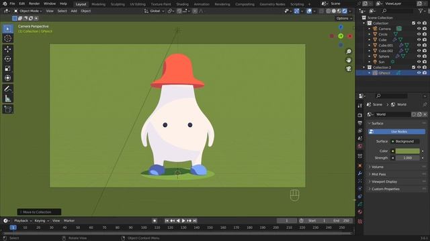
Task: Click the viewport pan hand icon
Action: [349, 60]
